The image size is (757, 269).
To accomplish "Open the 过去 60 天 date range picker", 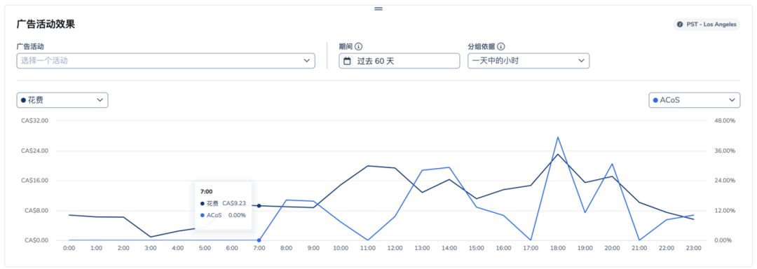I will point(400,61).
